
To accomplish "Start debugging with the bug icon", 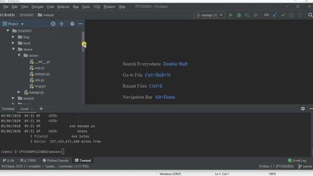I will (239, 15).
